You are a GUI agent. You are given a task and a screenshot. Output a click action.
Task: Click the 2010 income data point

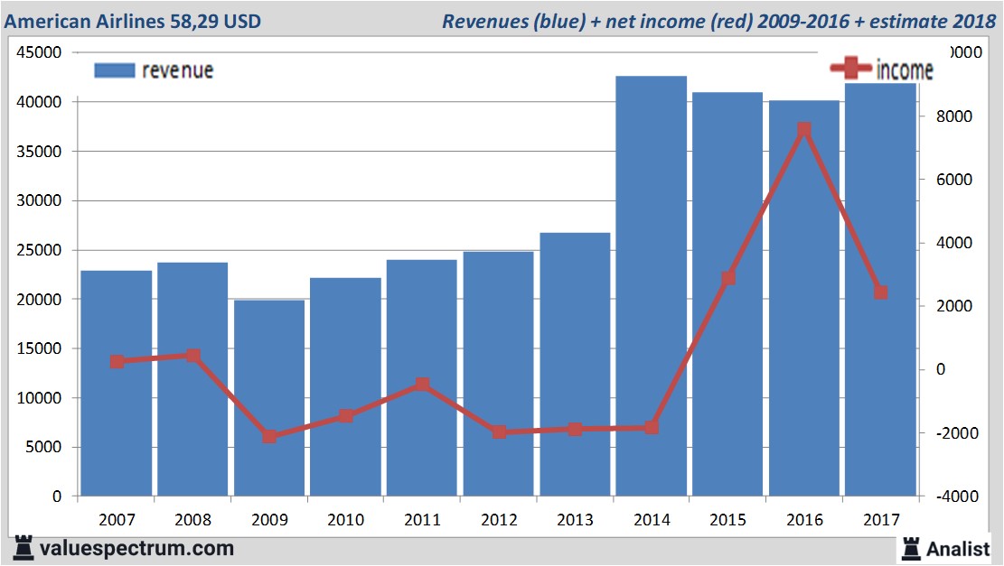[345, 416]
